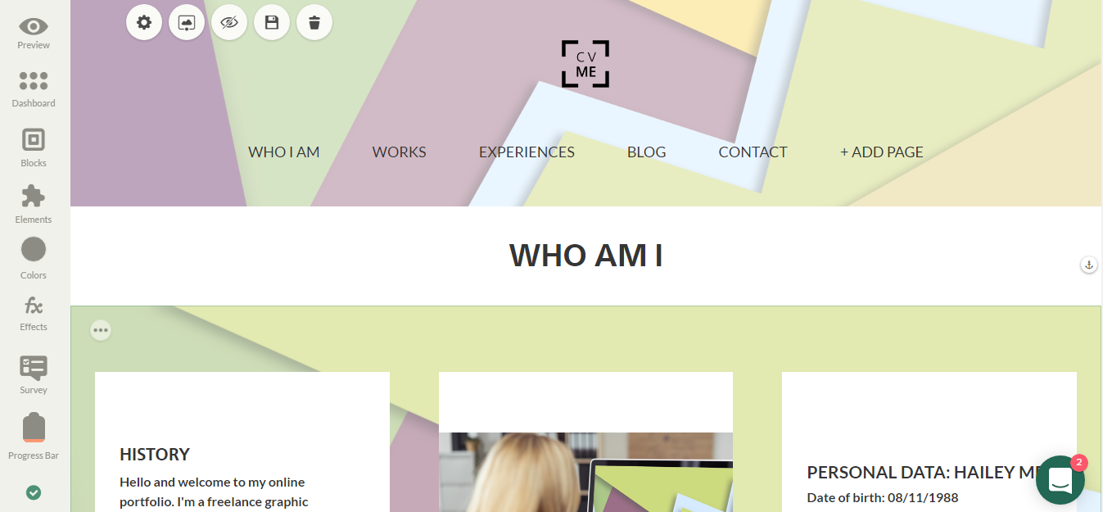The height and width of the screenshot is (512, 1103).
Task: Toggle header block visibility eye icon
Action: pyautogui.click(x=229, y=22)
